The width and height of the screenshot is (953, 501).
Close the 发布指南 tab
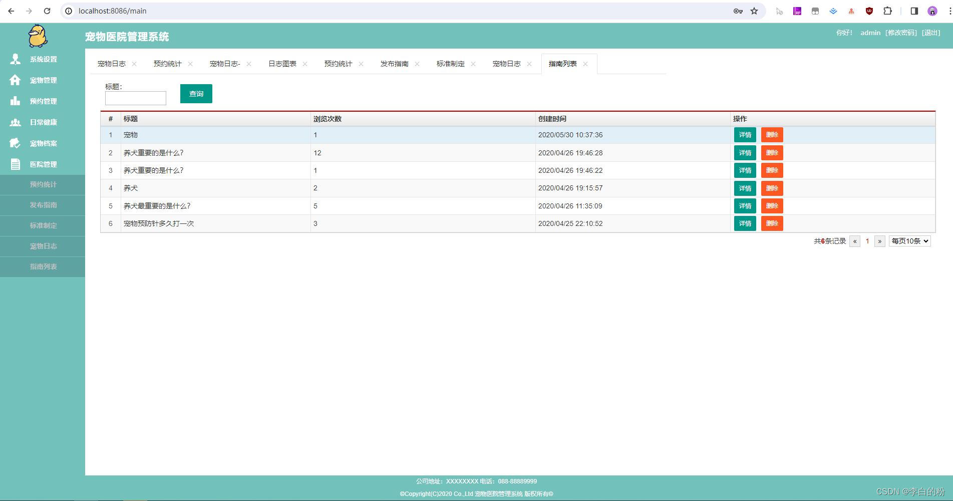[417, 64]
